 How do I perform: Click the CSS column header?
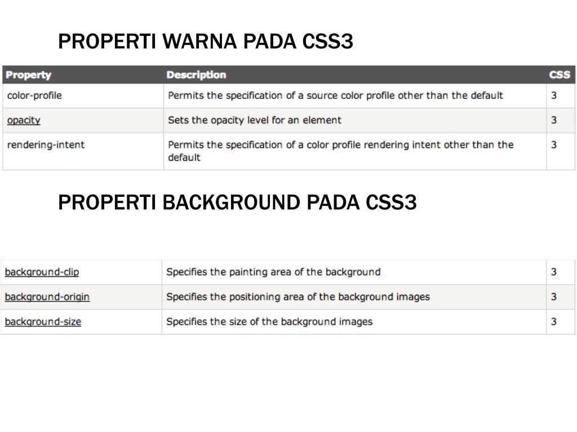pyautogui.click(x=560, y=75)
